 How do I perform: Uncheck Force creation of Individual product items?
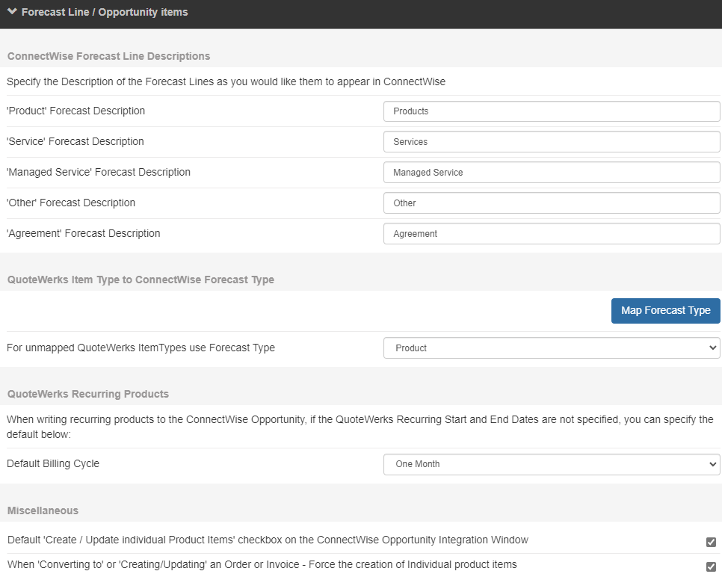point(711,567)
